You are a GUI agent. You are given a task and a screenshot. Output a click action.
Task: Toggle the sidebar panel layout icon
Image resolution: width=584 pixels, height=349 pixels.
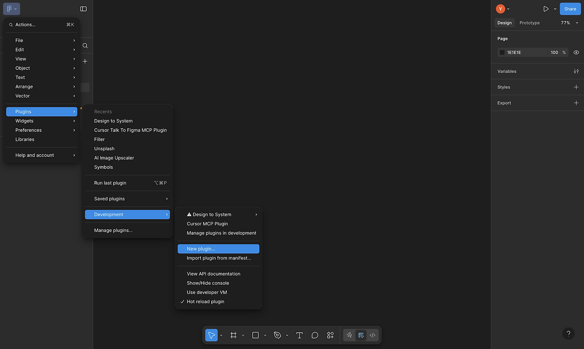[83, 9]
